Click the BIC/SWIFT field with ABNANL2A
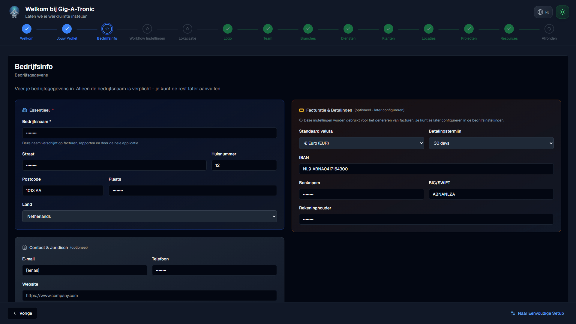The width and height of the screenshot is (576, 324). [491, 194]
